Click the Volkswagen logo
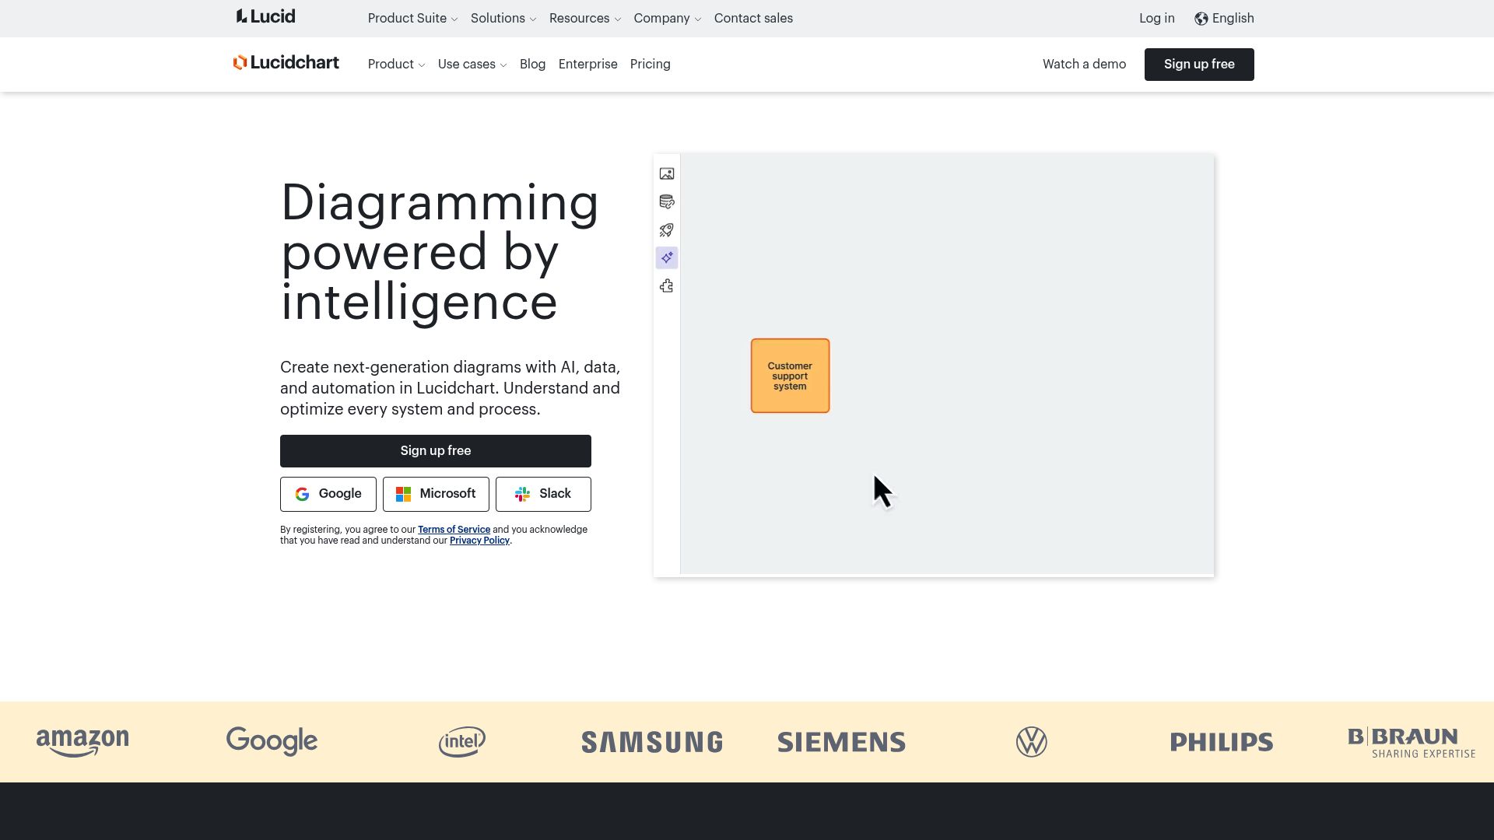 [x=1032, y=742]
